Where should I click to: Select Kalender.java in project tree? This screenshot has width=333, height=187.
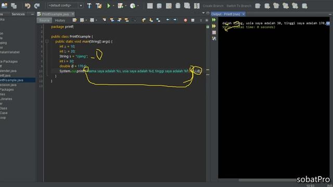pos(8,71)
